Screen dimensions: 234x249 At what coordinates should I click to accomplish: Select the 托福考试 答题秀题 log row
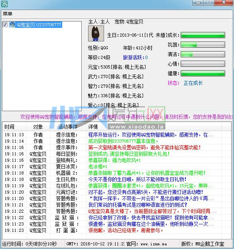[117, 205]
